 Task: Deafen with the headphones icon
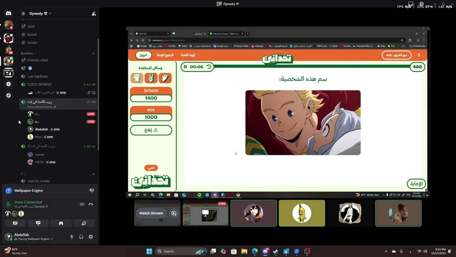81,237
